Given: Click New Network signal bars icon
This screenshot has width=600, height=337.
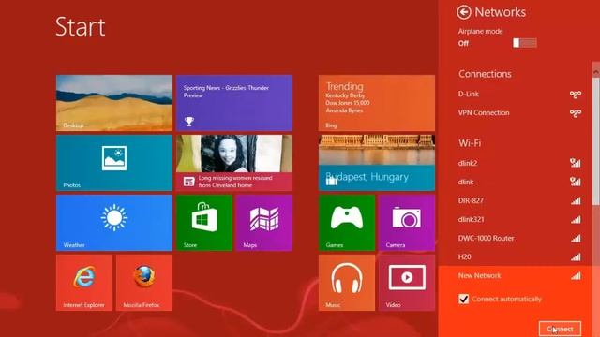Looking at the screenshot, I should coord(576,275).
